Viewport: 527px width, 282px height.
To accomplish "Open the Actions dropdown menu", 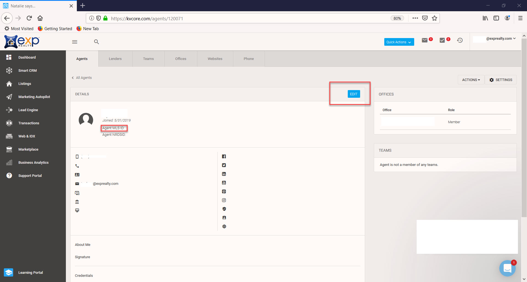I will (471, 80).
